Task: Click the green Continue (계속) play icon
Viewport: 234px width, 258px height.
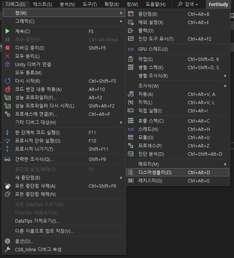Action: pyautogui.click(x=8, y=31)
